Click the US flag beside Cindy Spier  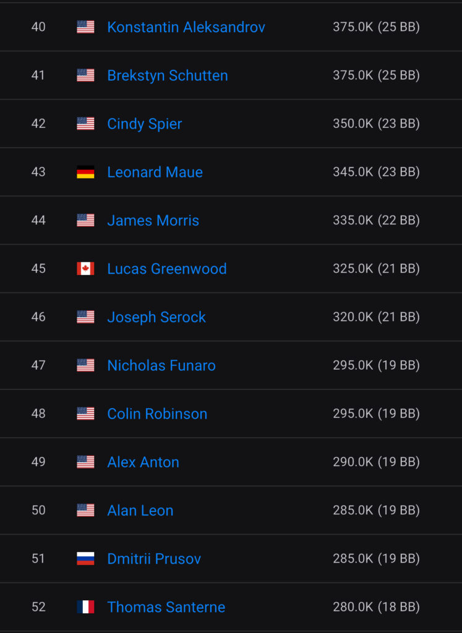tap(85, 124)
